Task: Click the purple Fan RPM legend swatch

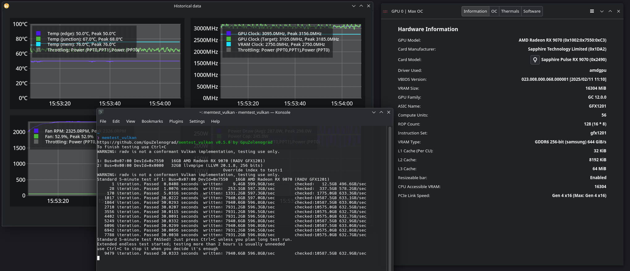Action: (x=36, y=131)
